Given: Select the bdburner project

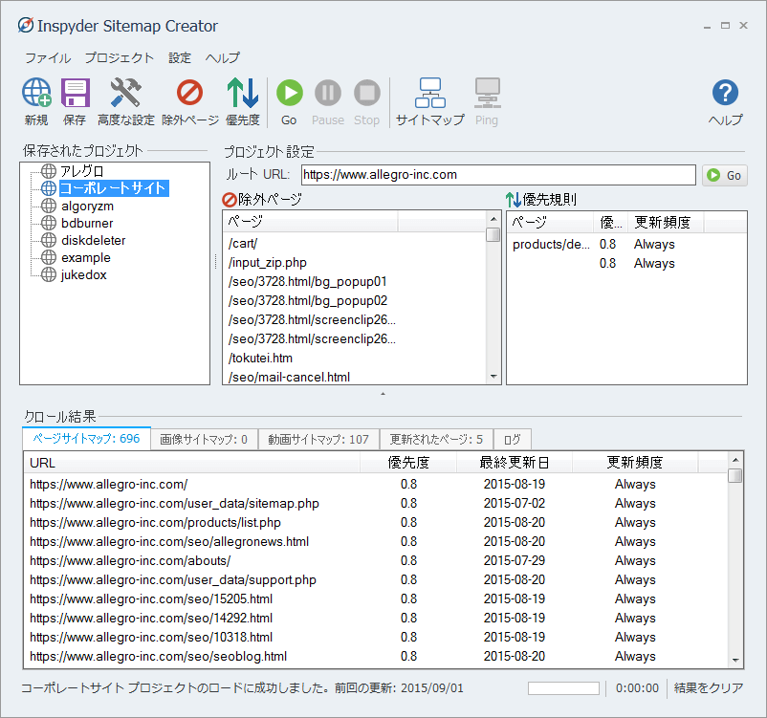Looking at the screenshot, I should (x=87, y=223).
